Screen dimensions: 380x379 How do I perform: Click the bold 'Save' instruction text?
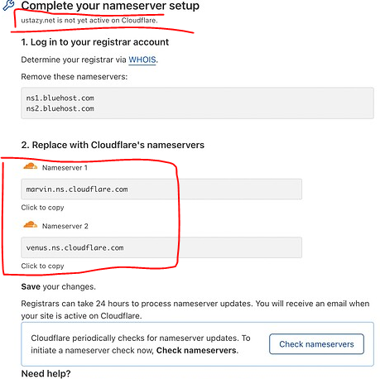(31, 286)
